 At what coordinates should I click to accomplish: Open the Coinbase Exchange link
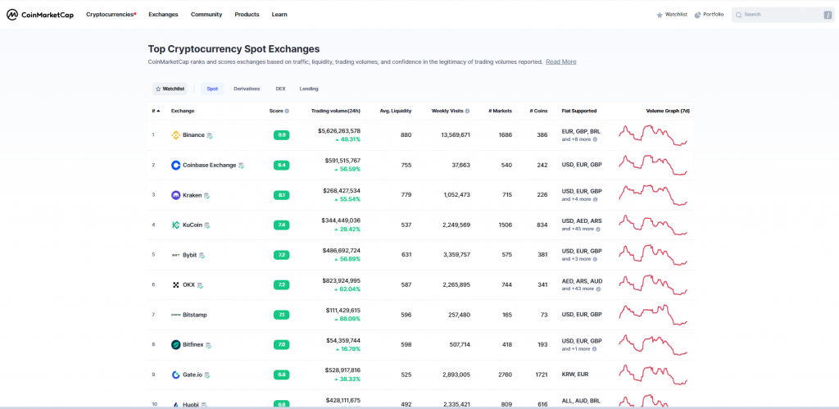coord(209,165)
